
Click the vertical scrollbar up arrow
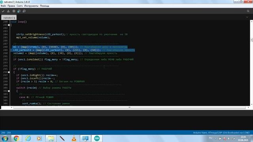(x=251, y=21)
